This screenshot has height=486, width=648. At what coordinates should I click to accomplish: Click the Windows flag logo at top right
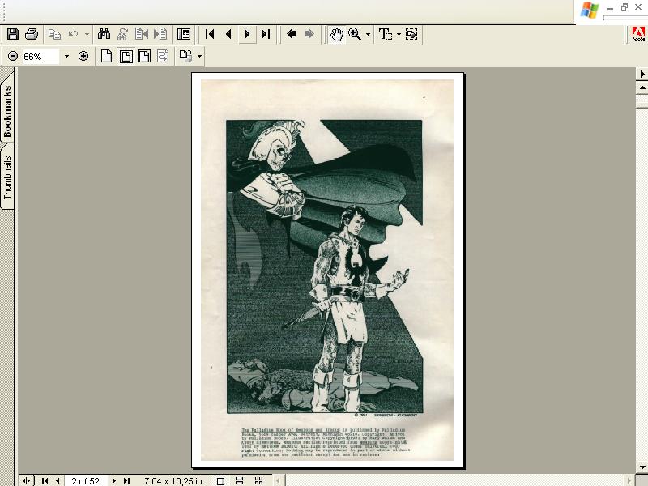pos(589,10)
